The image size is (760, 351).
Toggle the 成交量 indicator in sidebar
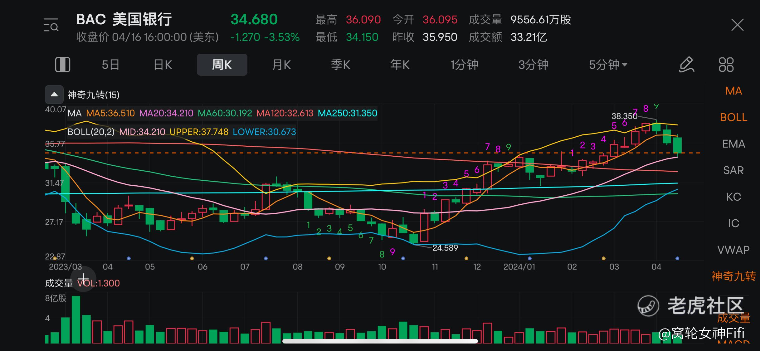(x=733, y=318)
